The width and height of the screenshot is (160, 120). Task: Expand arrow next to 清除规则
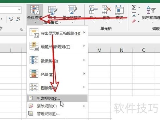coord(84,106)
